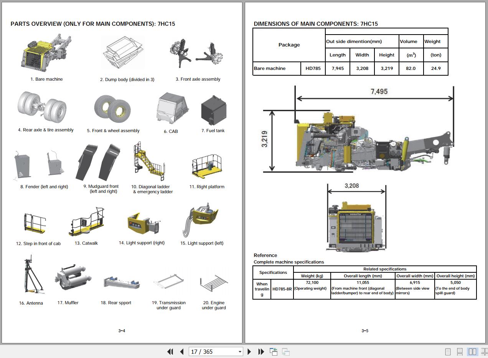This screenshot has width=488, height=358.
Task: Click the '19. Transmission under guard' caption
Action: (168, 305)
